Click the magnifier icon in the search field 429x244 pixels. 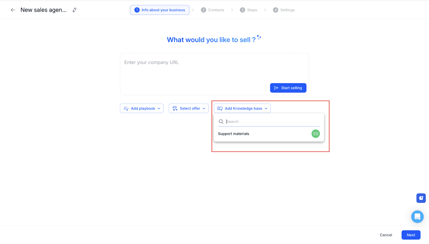click(x=221, y=121)
